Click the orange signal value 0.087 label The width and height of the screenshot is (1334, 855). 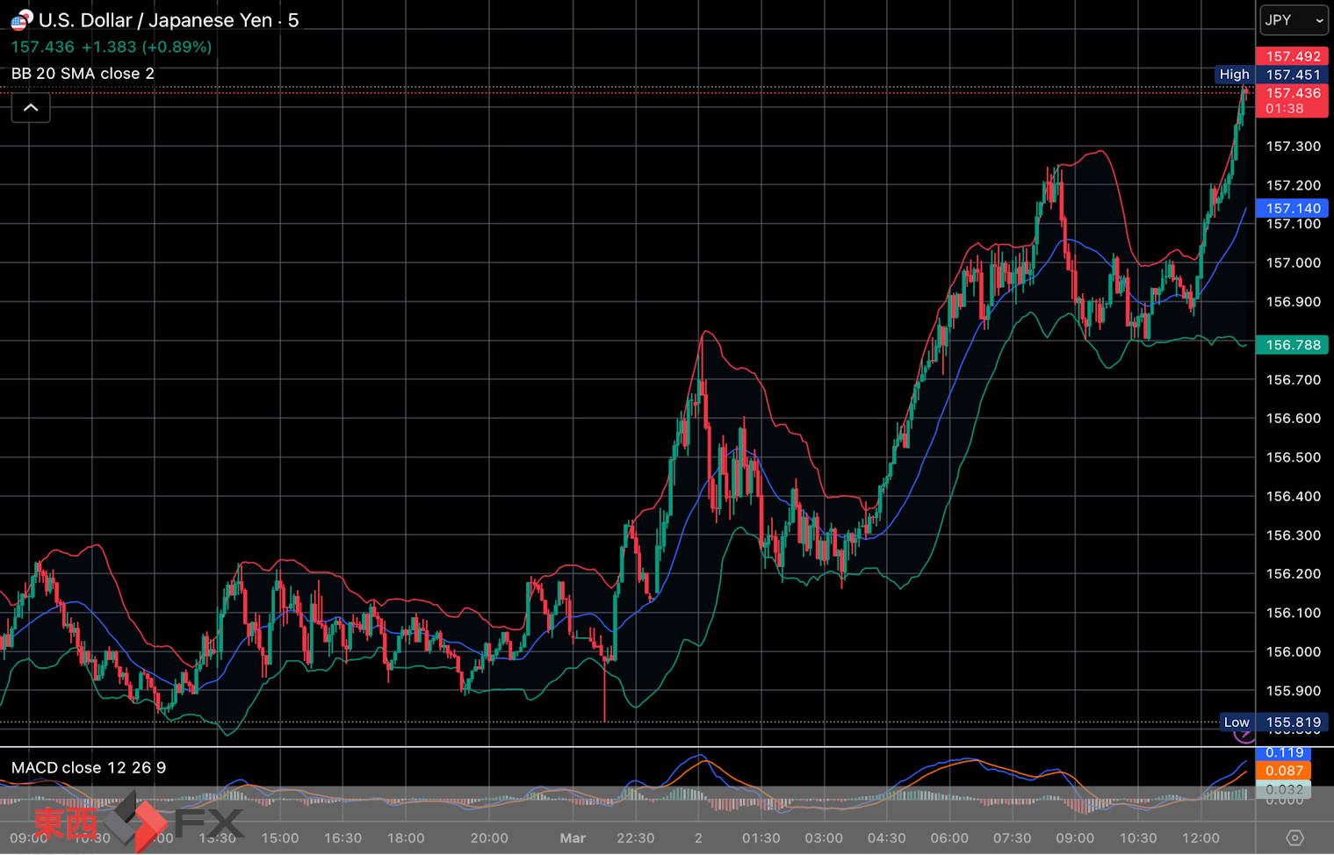tap(1283, 771)
